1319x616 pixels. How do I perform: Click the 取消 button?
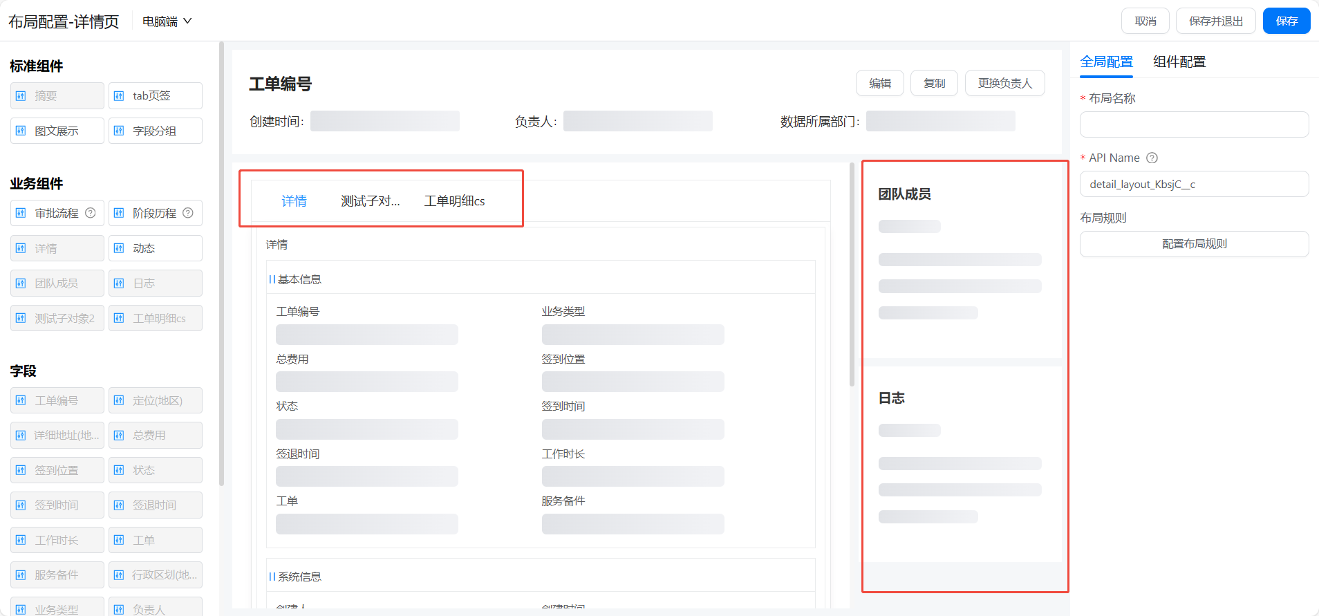click(x=1145, y=21)
